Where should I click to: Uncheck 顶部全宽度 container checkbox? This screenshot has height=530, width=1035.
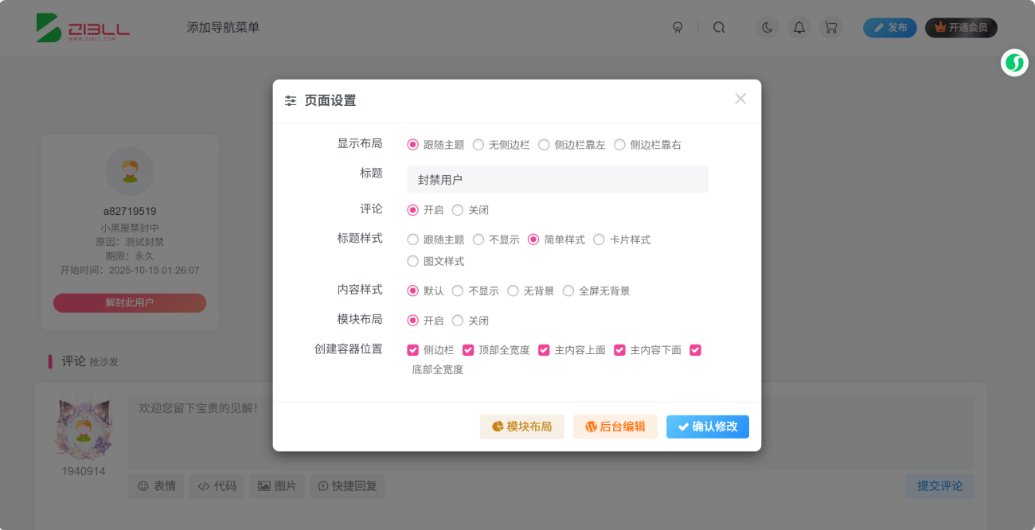(x=468, y=350)
